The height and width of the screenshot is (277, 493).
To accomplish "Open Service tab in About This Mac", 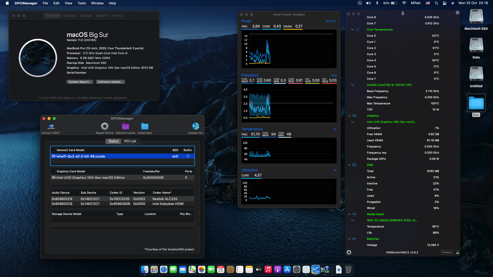I will [117, 15].
